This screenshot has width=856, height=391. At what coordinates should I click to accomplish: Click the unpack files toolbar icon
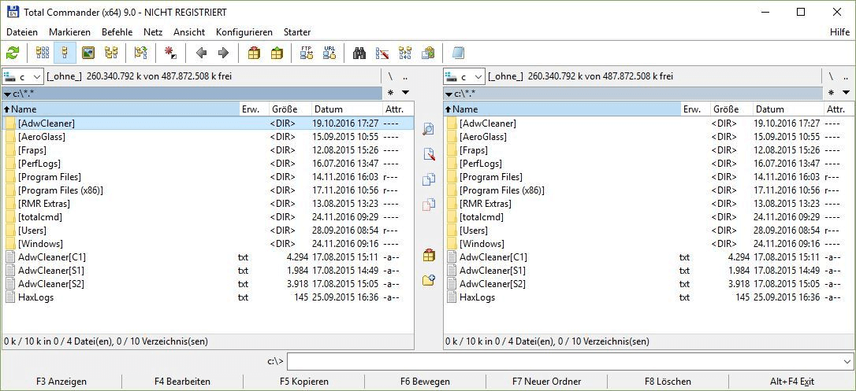click(277, 53)
